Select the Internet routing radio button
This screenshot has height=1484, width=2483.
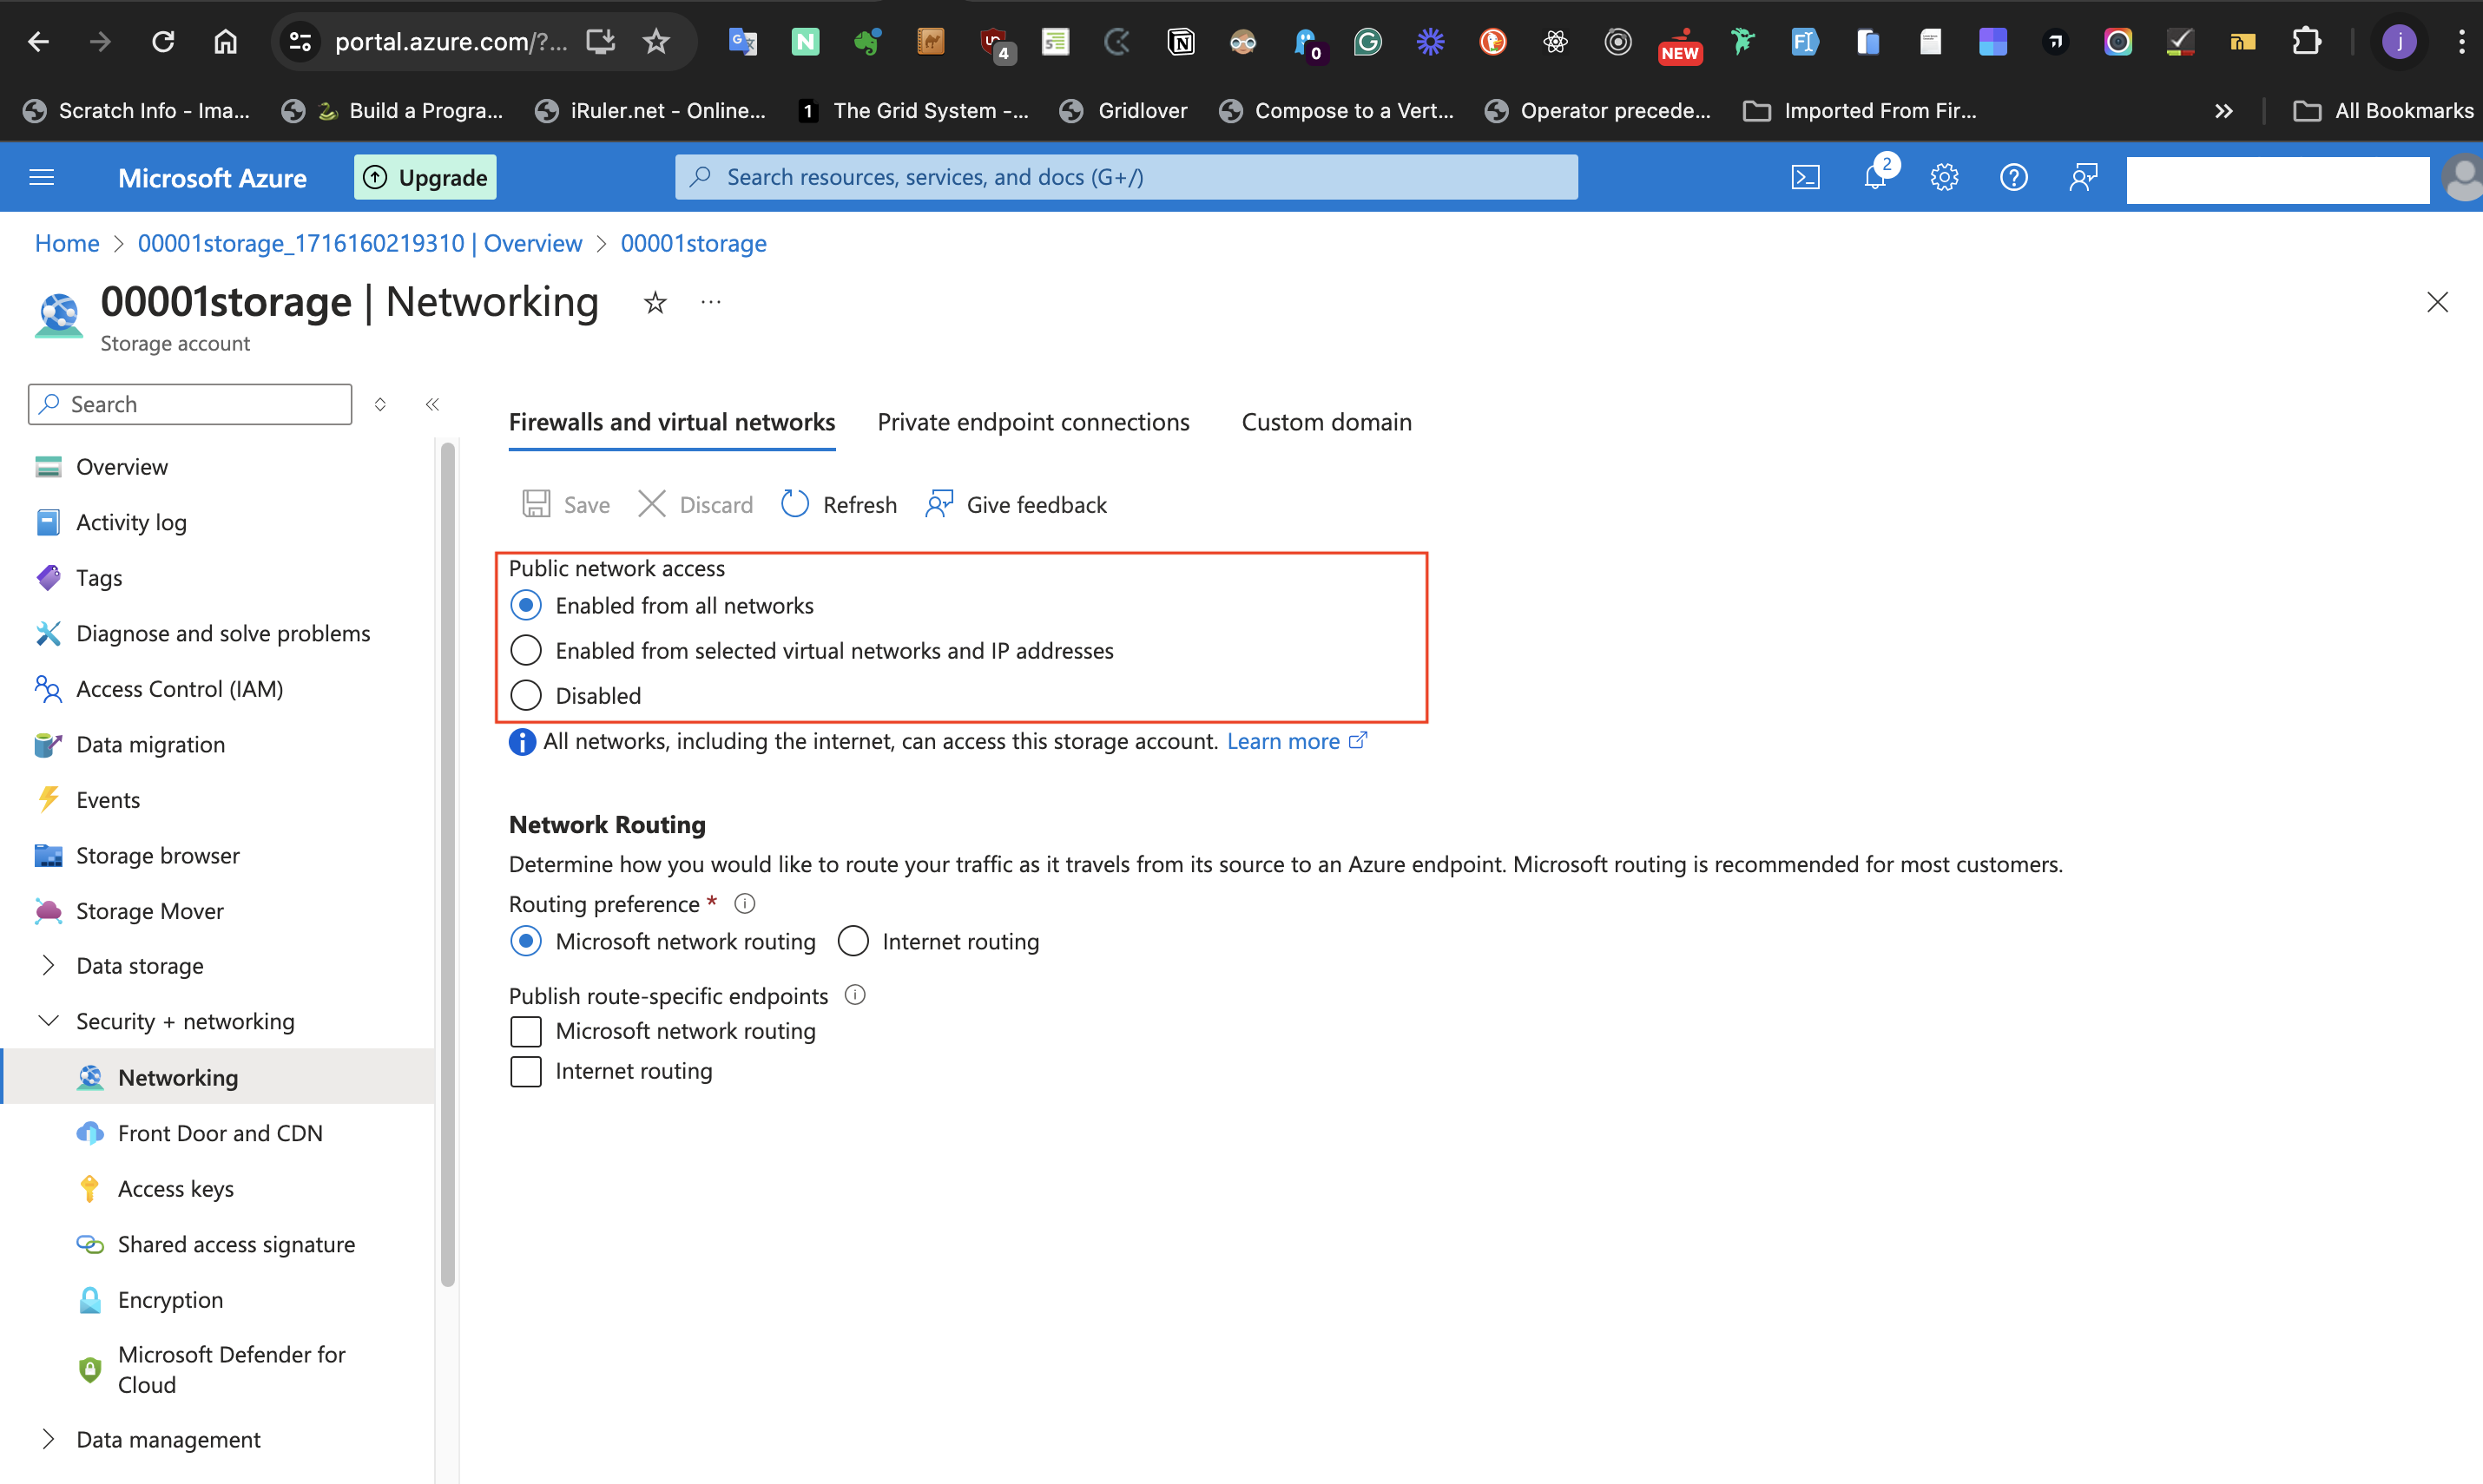pyautogui.click(x=853, y=941)
